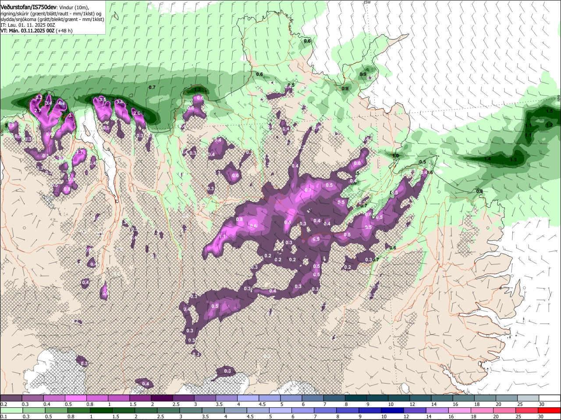Select lower scale green swatch starting at 0.5
The height and width of the screenshot is (420, 561).
pos(57,411)
